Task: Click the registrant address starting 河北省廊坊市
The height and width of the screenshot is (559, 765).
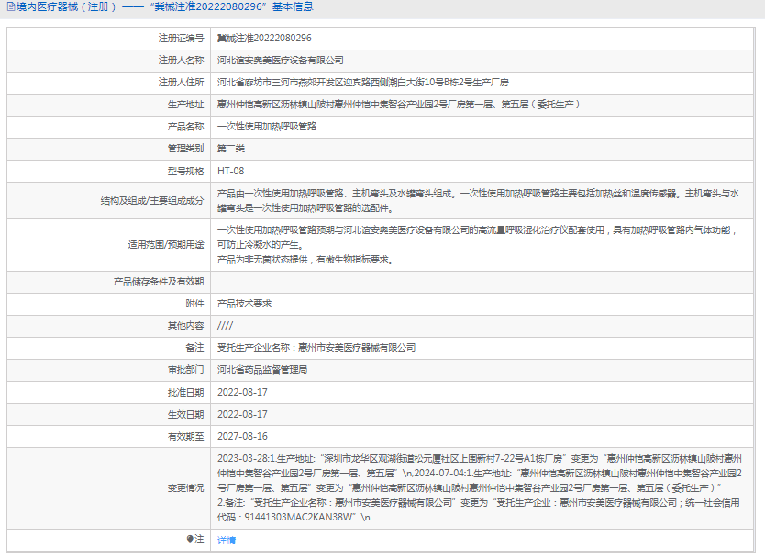Action: 363,82
